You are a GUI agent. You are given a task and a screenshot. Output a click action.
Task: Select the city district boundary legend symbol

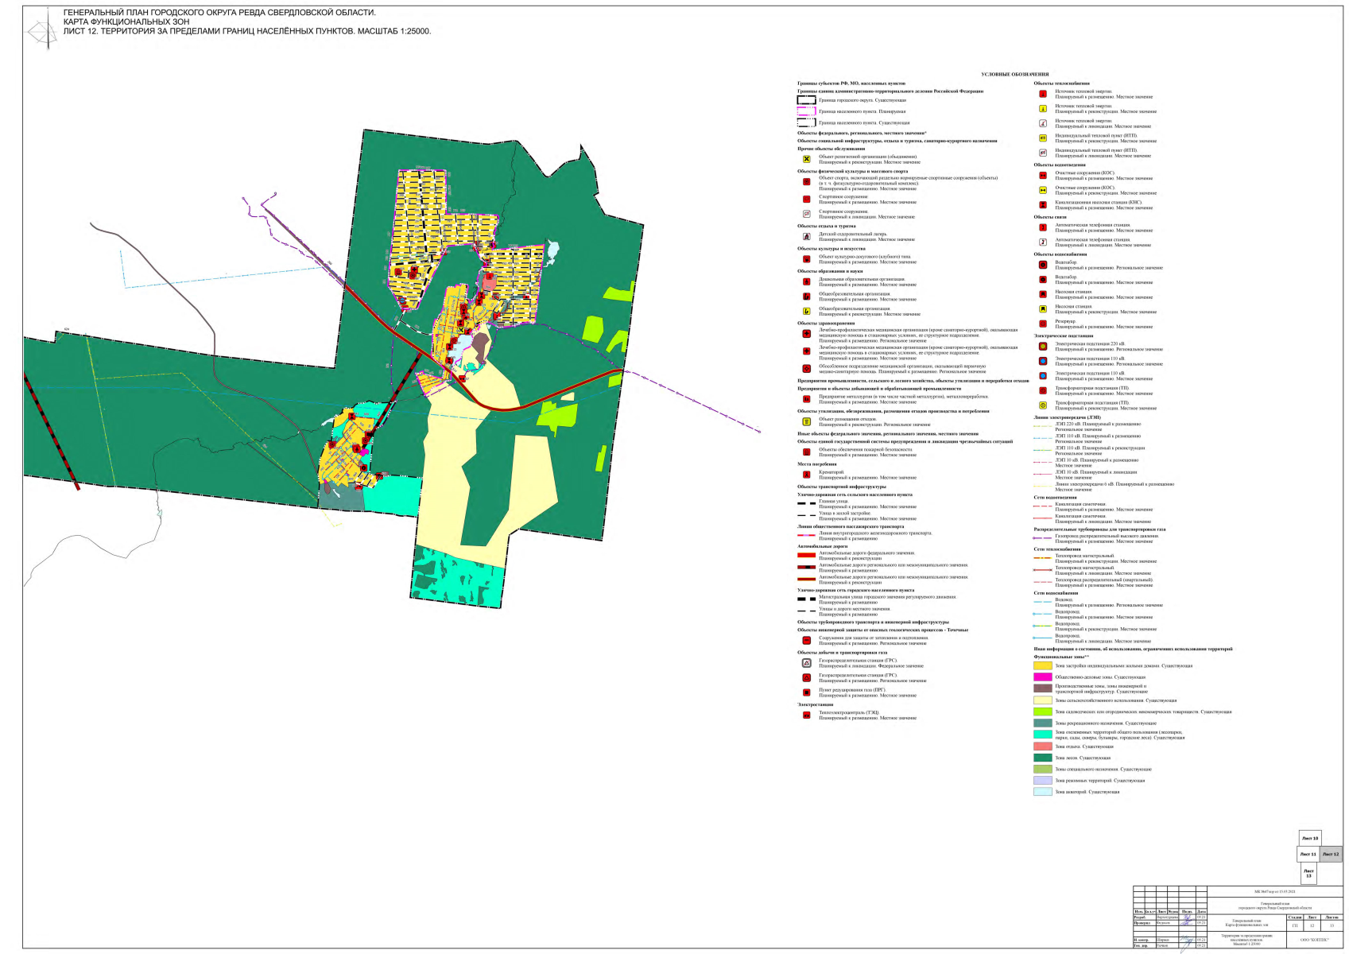pos(806,100)
